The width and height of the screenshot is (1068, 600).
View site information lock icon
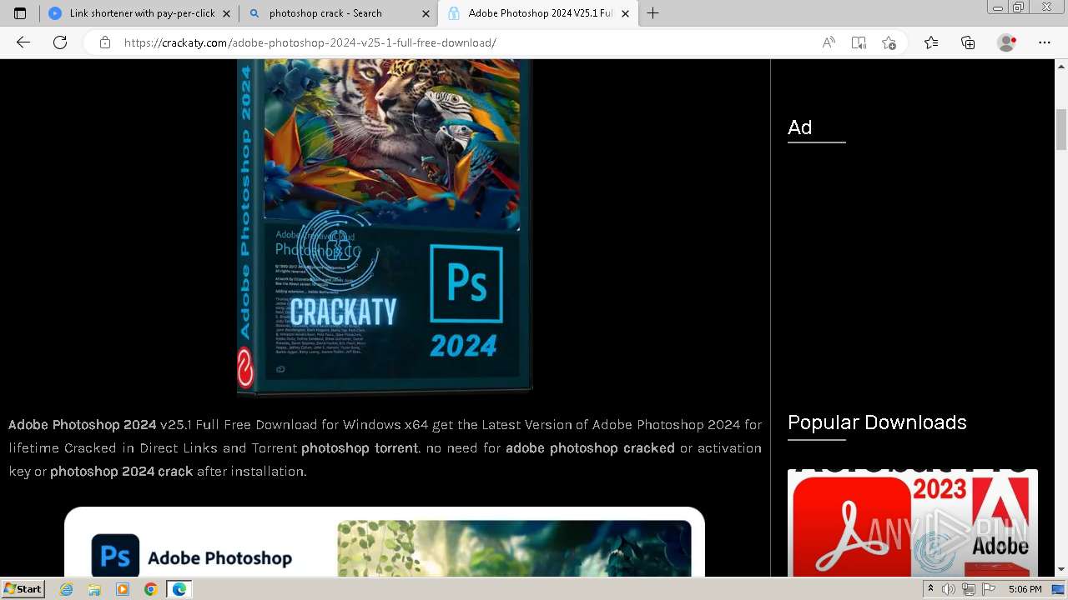104,42
